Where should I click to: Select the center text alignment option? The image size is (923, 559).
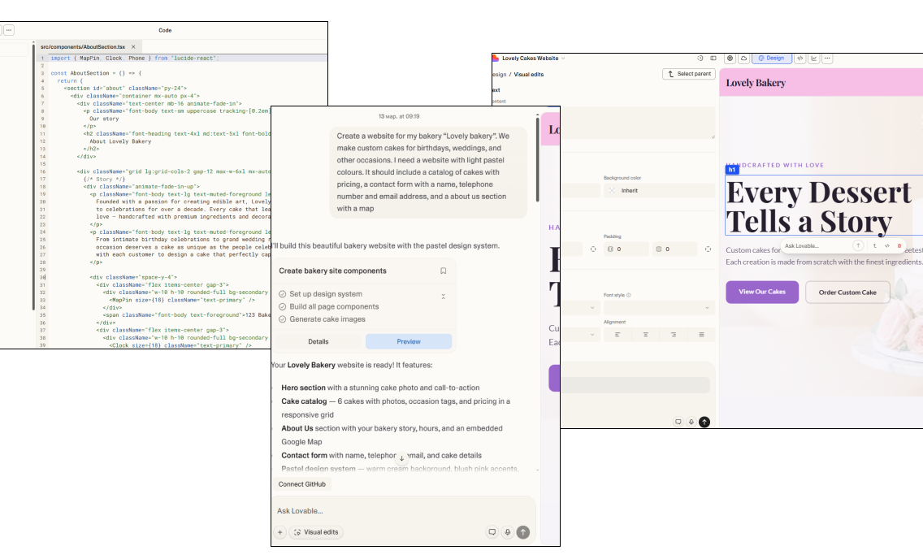646,334
